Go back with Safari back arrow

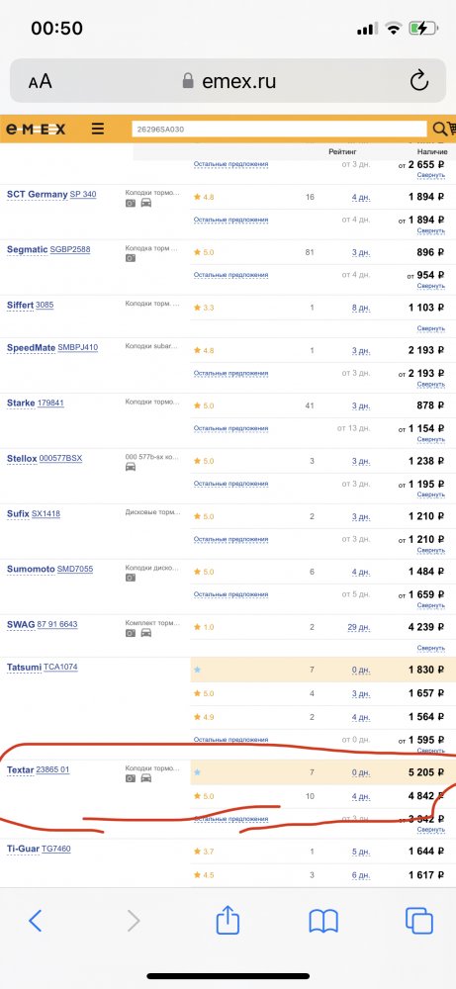coord(36,921)
